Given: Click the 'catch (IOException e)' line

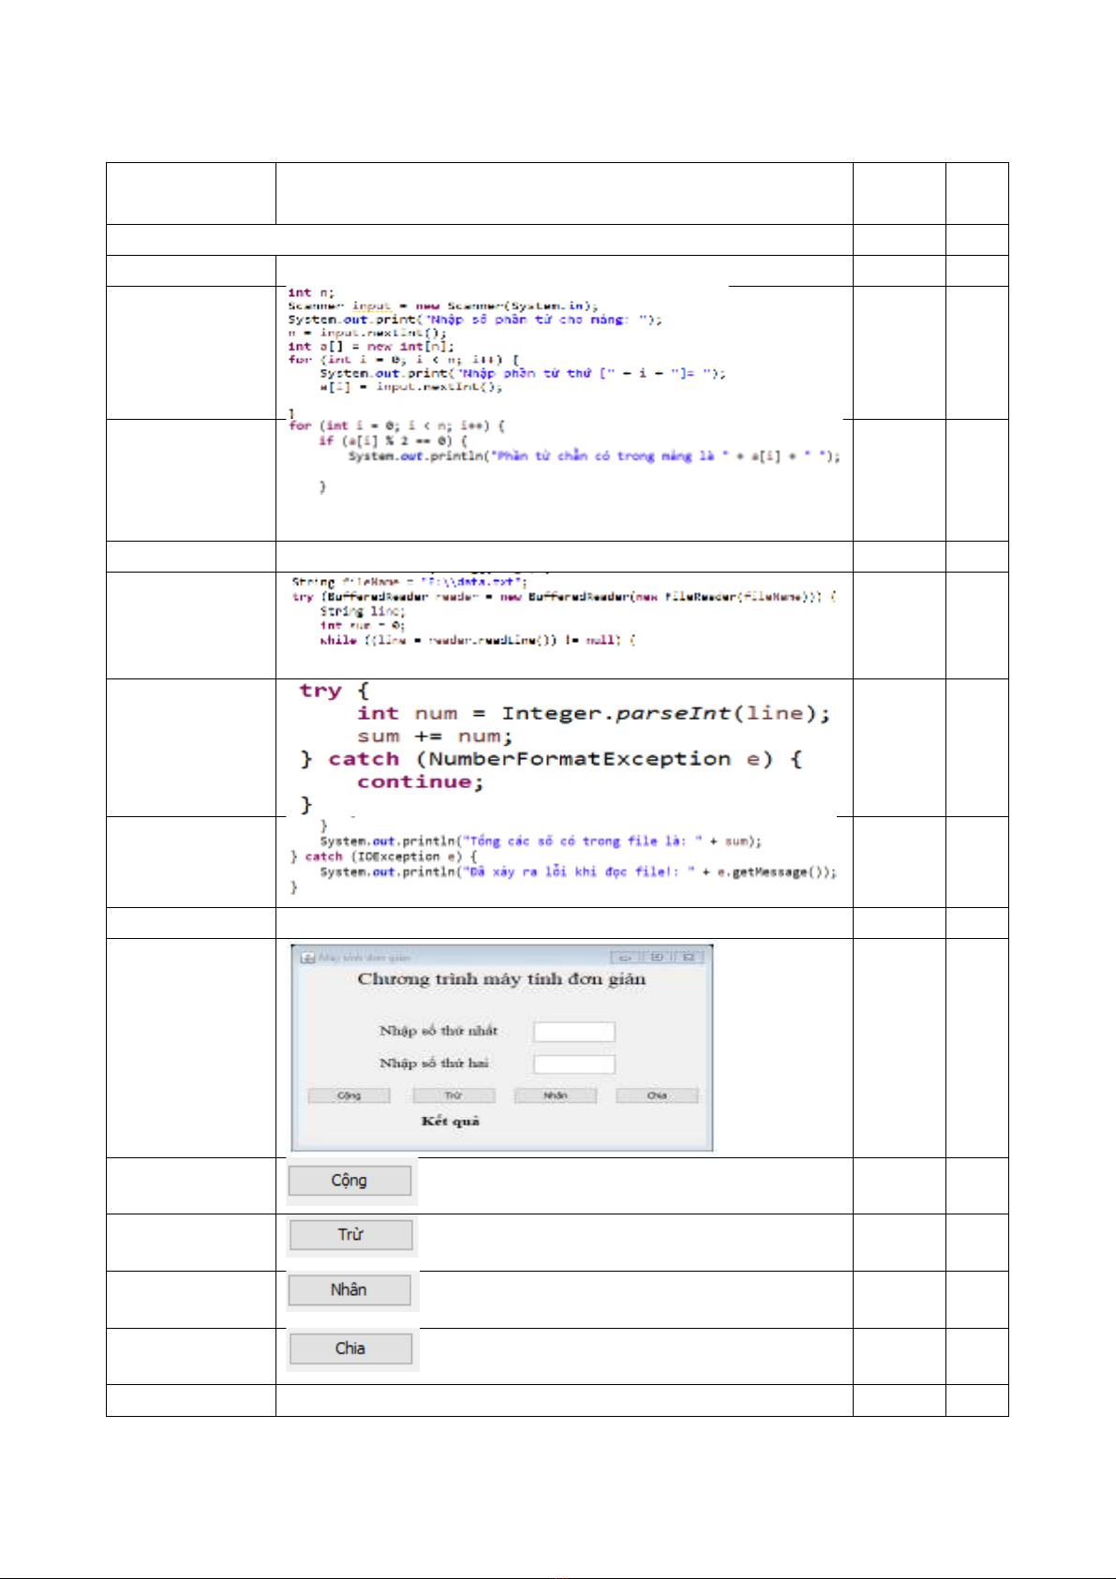Looking at the screenshot, I should click(384, 857).
